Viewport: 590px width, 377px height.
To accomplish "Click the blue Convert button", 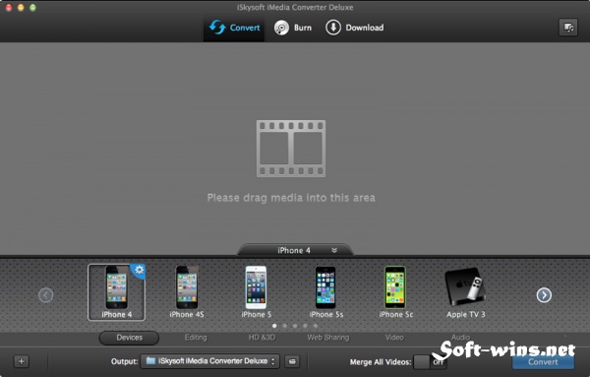I will [543, 362].
